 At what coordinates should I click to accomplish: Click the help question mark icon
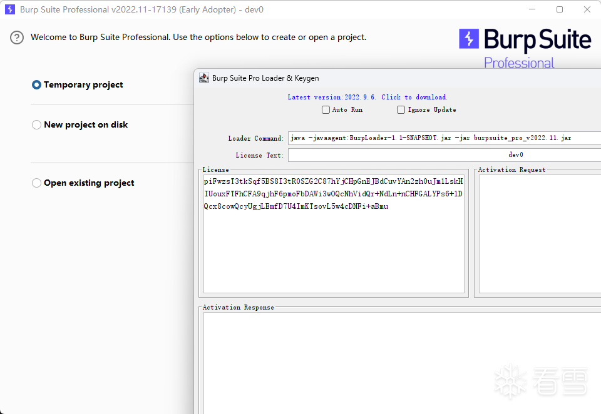point(17,38)
